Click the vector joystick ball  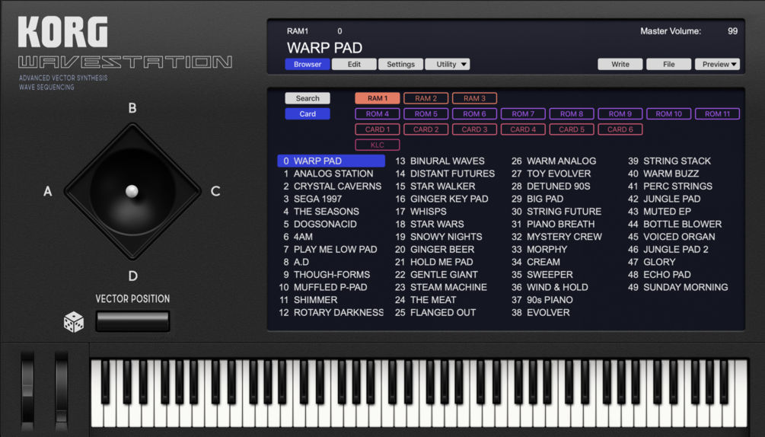[132, 191]
